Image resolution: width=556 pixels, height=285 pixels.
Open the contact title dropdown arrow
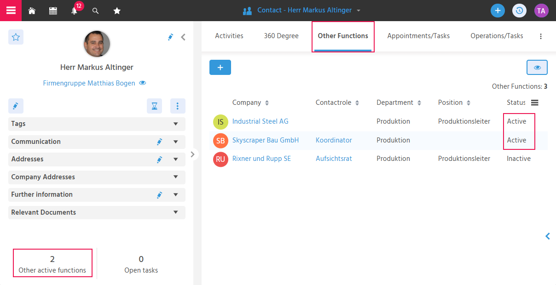pyautogui.click(x=359, y=11)
